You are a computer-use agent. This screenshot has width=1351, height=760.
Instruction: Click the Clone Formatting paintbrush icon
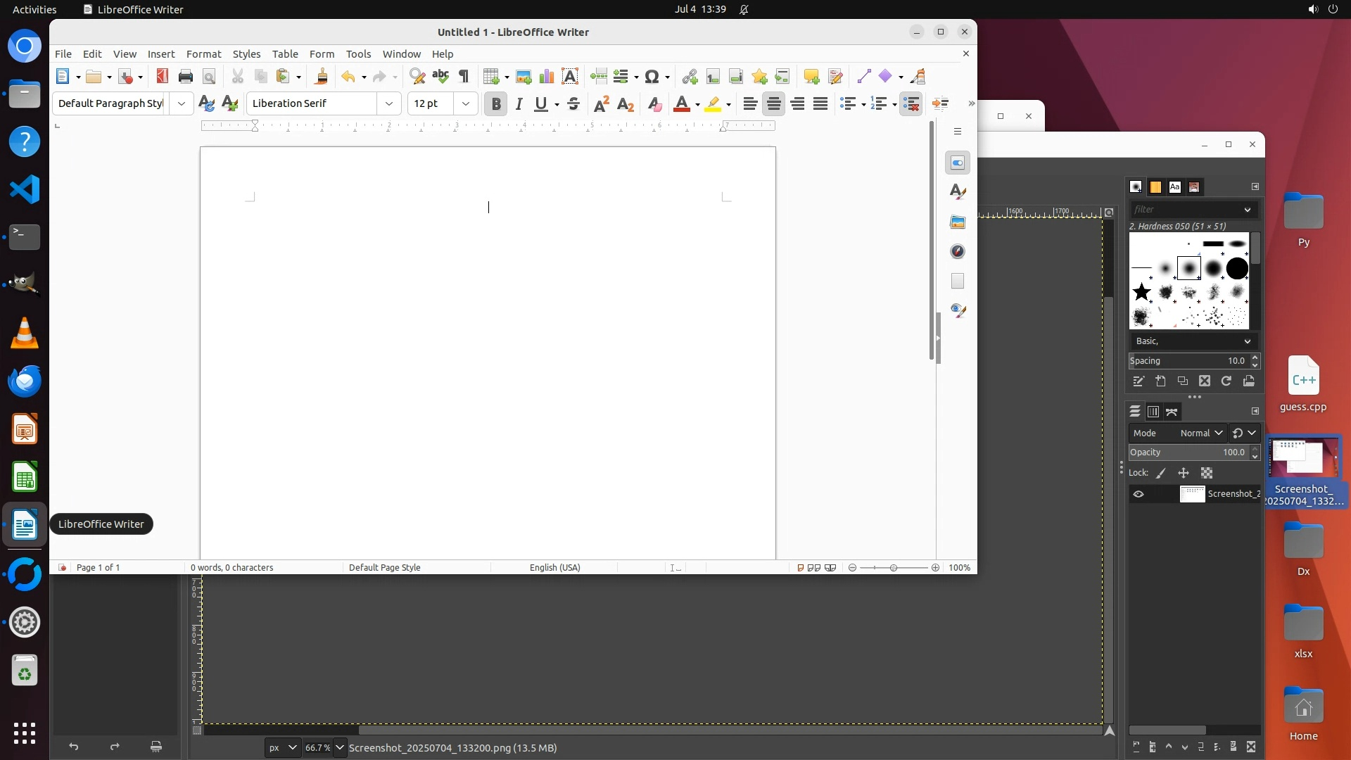click(322, 77)
